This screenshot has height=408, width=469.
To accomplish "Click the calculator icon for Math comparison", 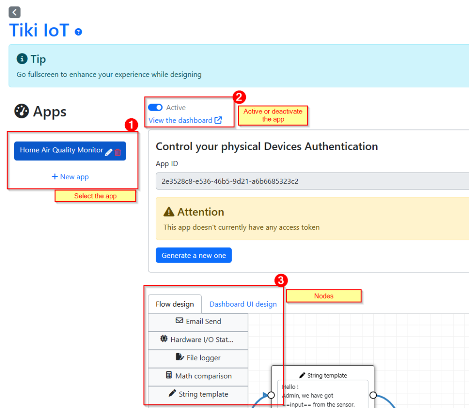I will [x=169, y=375].
